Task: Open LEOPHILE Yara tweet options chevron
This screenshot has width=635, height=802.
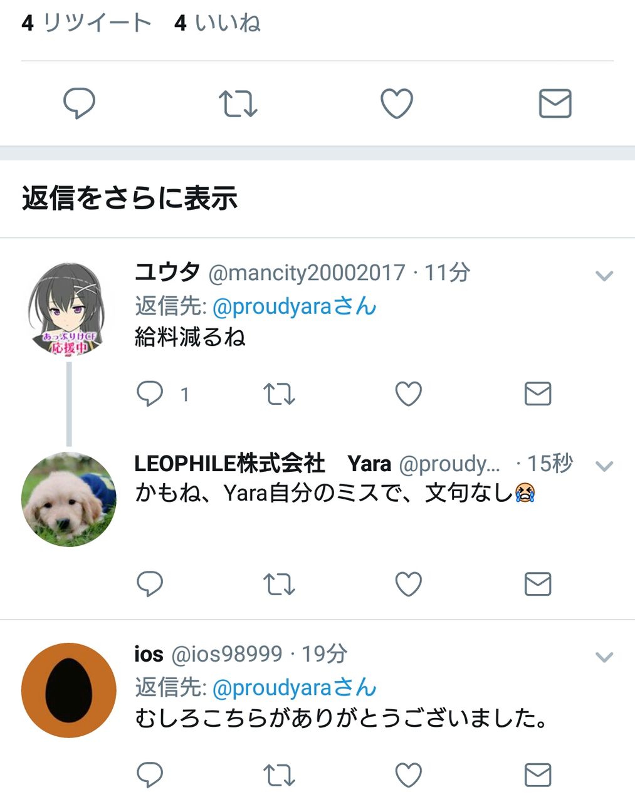Action: pos(604,466)
